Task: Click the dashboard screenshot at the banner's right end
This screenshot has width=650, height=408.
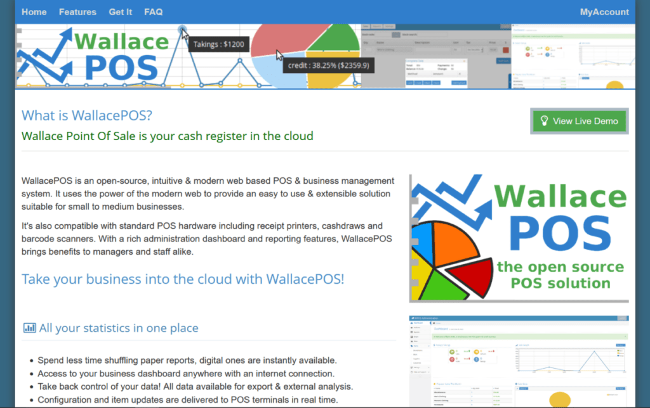Action: tap(573, 56)
